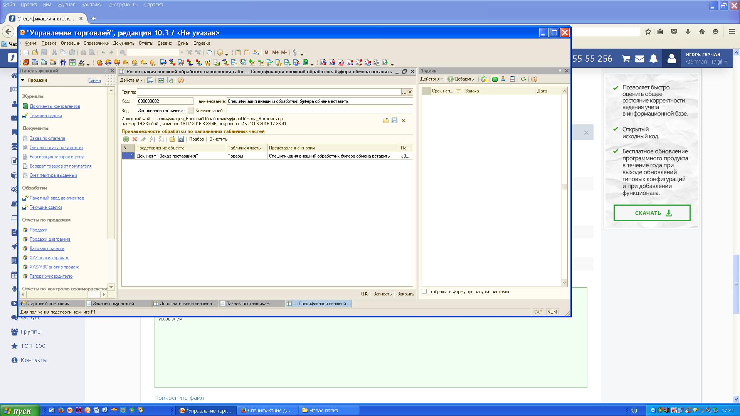Viewport: 740px width, 416px height.
Task: Click the M- memory button in toolbar
Action: (x=284, y=52)
